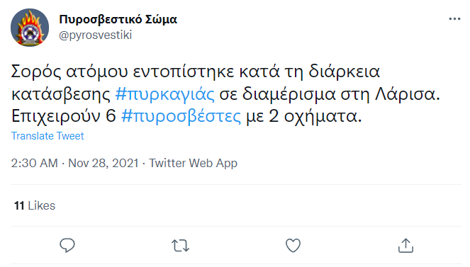The width and height of the screenshot is (470, 267).
Task: Click the word Likes beside the count
Action: [42, 205]
